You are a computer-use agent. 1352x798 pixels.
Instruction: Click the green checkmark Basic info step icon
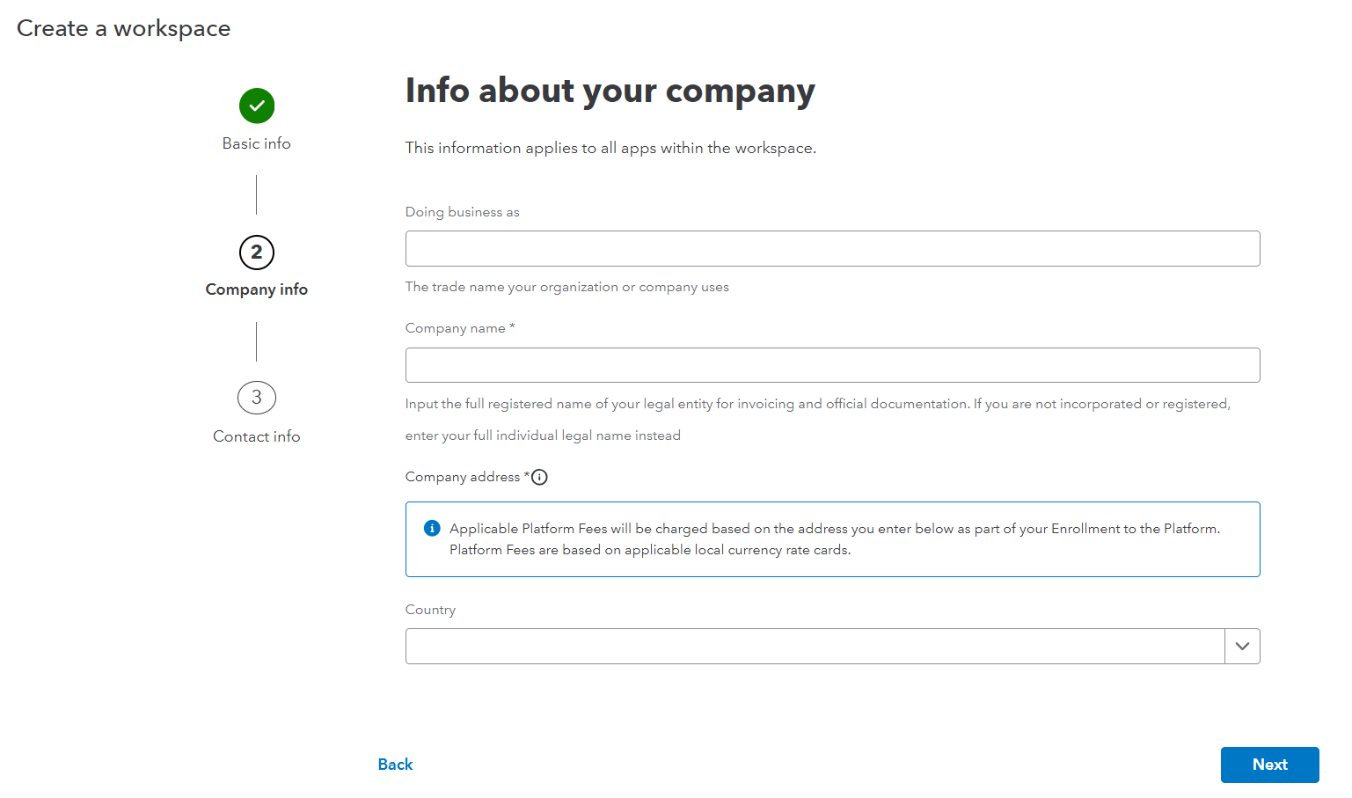coord(257,106)
